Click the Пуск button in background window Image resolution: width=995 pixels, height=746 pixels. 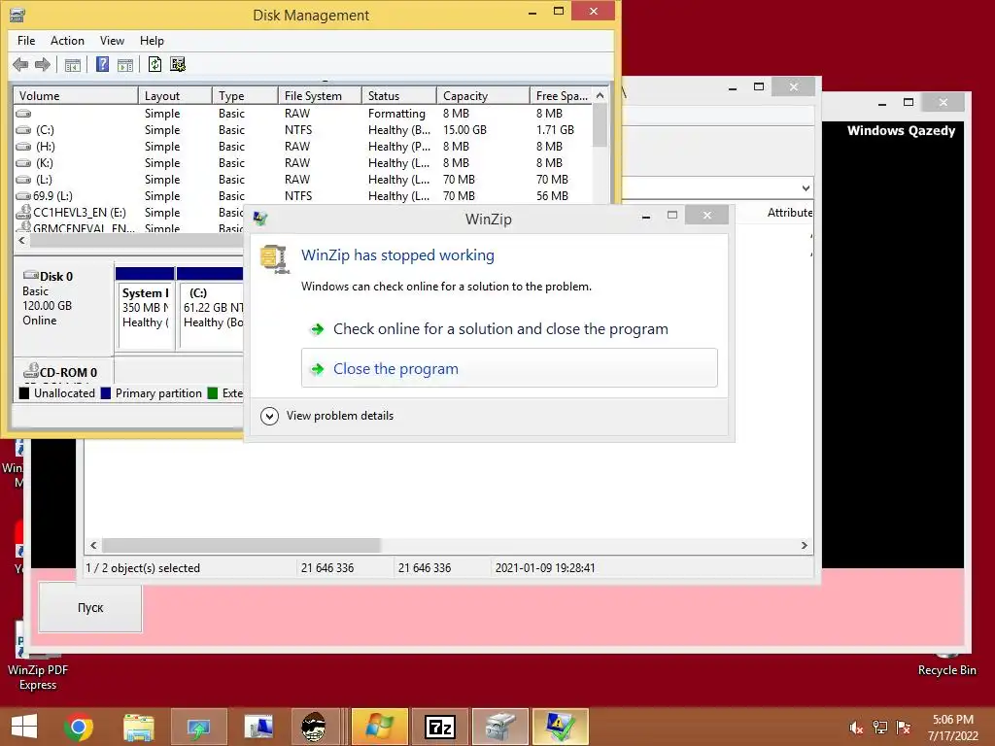90,608
